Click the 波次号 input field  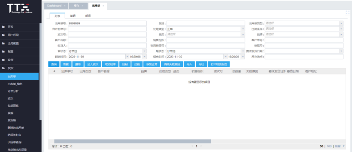107,34
